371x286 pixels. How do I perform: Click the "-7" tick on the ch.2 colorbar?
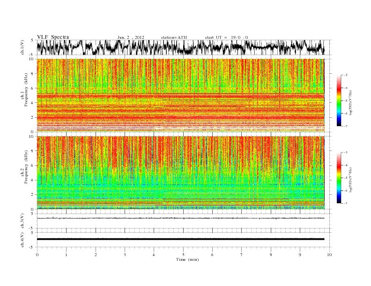[x=345, y=203]
